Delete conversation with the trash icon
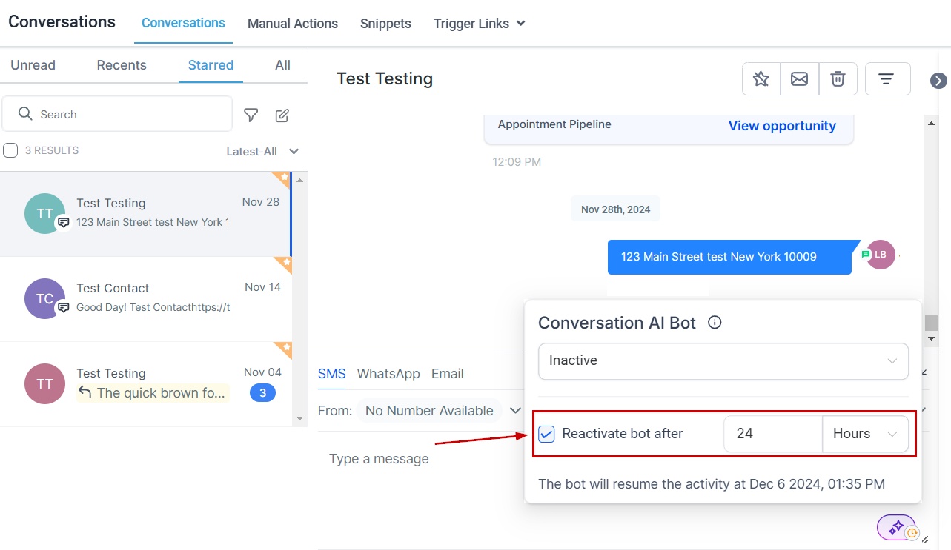 (x=838, y=79)
